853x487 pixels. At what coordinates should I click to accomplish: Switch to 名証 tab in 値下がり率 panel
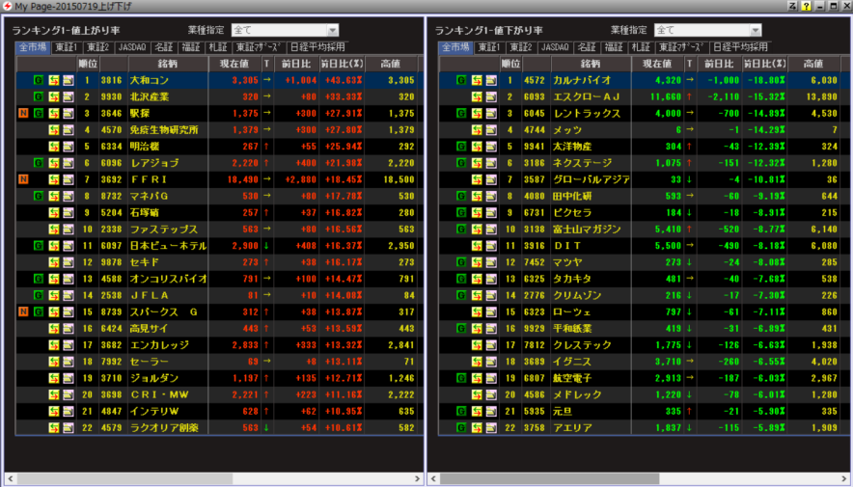pyautogui.click(x=587, y=48)
